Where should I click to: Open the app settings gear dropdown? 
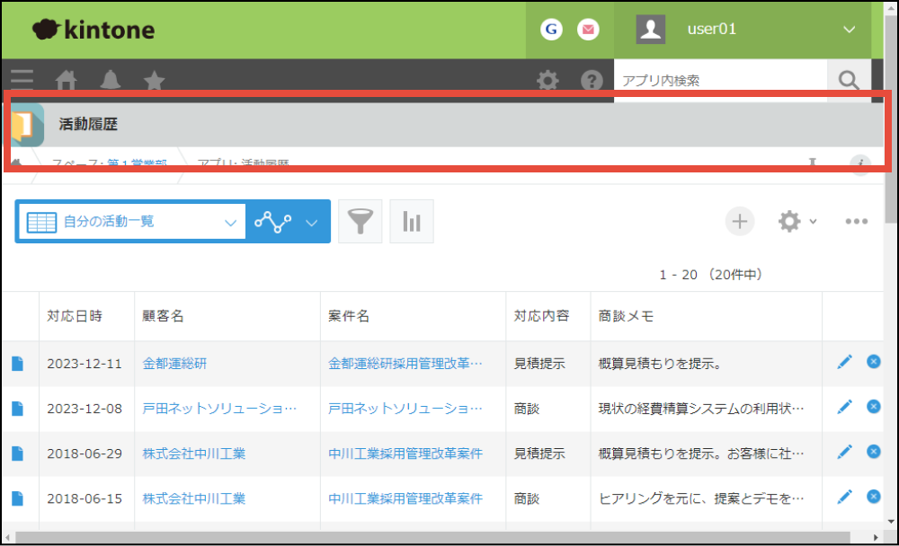point(797,222)
